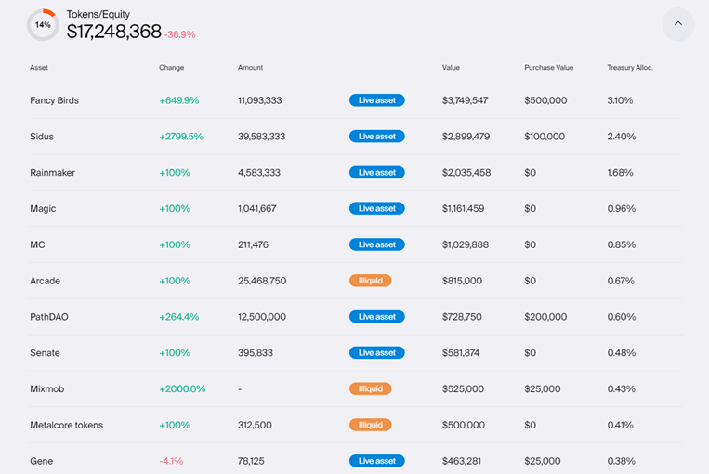Click the Magic Live asset badge

(x=377, y=209)
